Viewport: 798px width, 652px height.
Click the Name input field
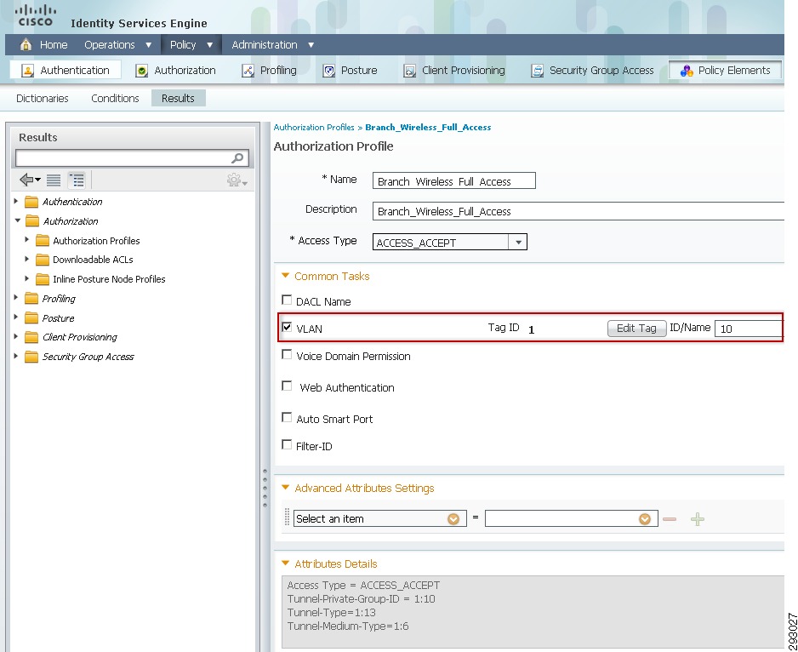pyautogui.click(x=454, y=180)
